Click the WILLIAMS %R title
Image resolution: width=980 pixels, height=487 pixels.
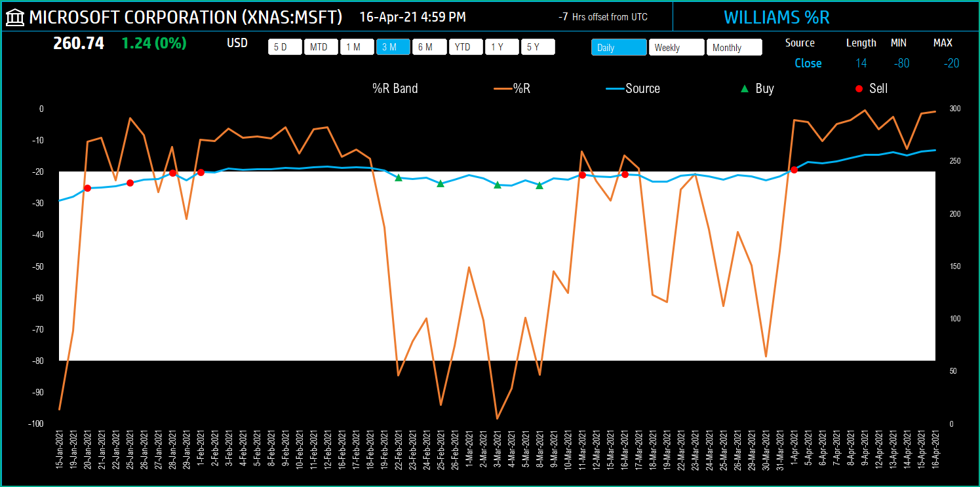tap(777, 17)
